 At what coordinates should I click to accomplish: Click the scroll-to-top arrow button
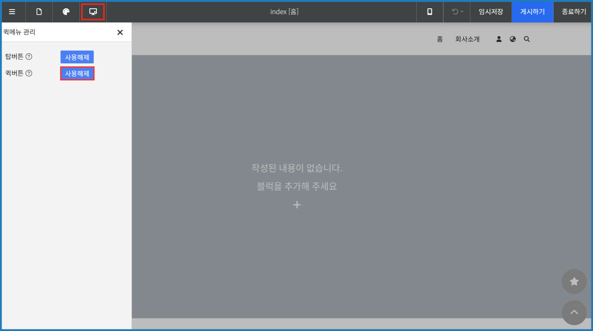[574, 312]
